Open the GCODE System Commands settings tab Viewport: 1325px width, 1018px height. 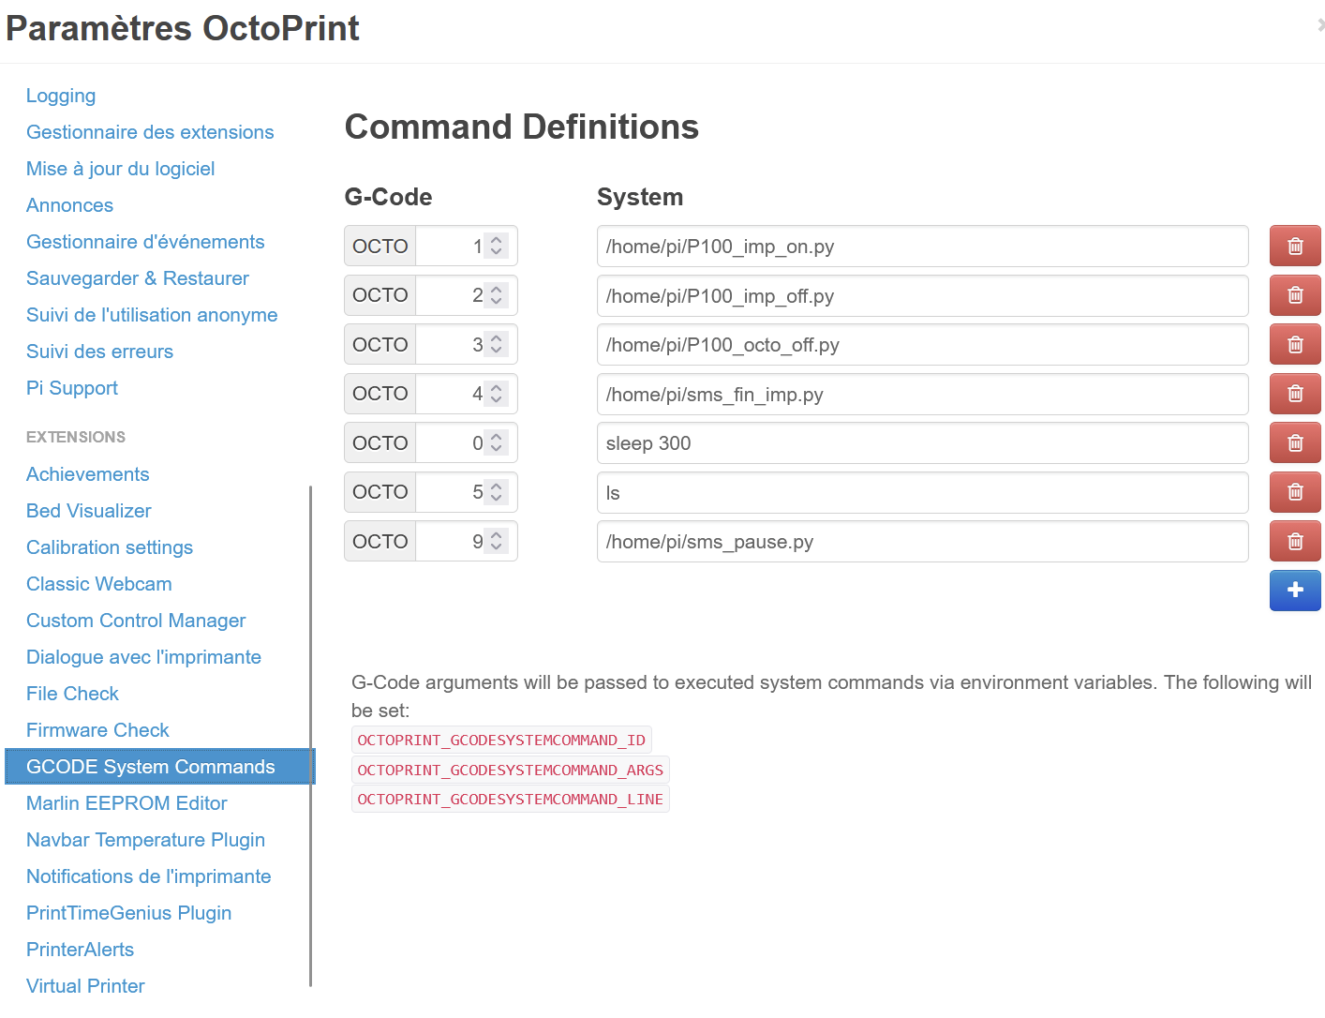tap(151, 767)
